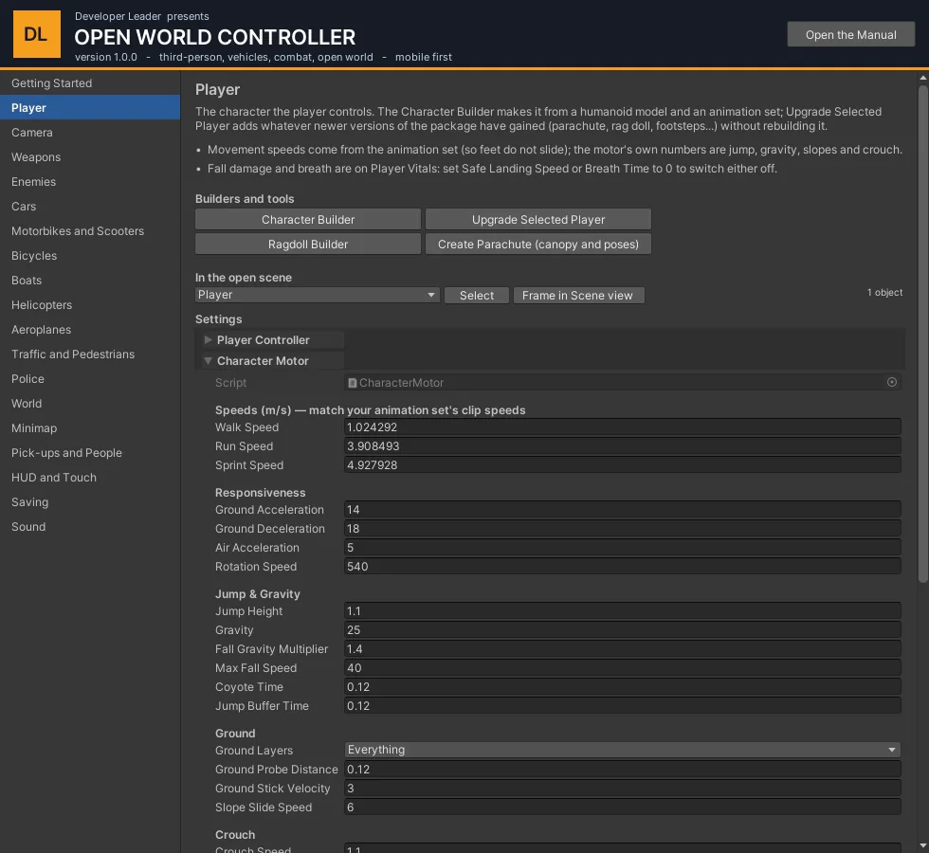Switch to the Camera section
The width and height of the screenshot is (929, 853).
(x=90, y=133)
